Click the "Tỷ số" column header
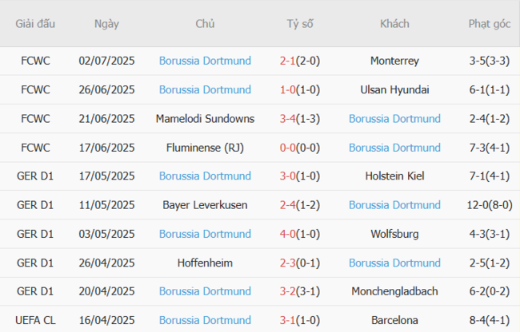This screenshot has width=520, height=332. click(x=300, y=24)
